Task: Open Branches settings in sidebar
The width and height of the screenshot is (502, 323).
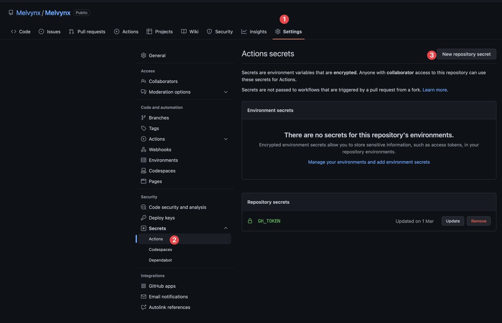Action: 159,117
